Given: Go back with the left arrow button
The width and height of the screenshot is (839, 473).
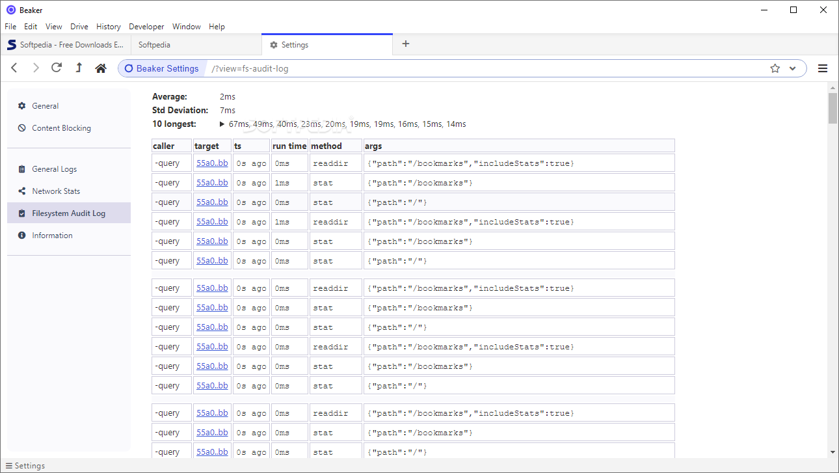Looking at the screenshot, I should point(14,68).
